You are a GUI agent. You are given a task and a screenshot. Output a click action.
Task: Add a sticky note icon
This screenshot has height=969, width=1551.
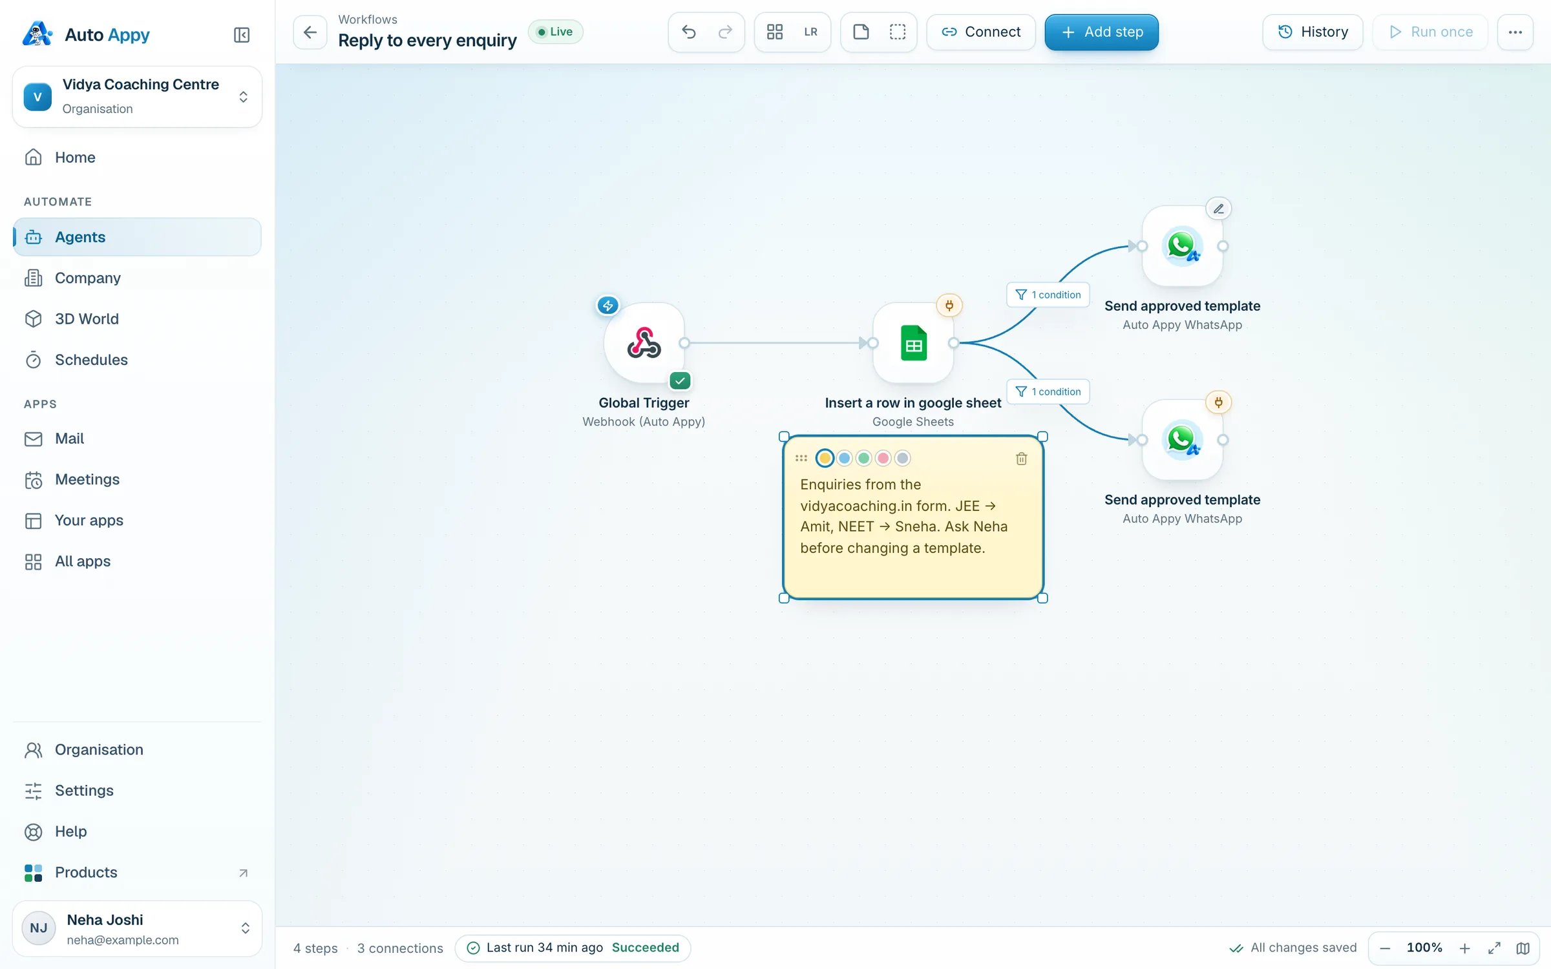pyautogui.click(x=861, y=32)
